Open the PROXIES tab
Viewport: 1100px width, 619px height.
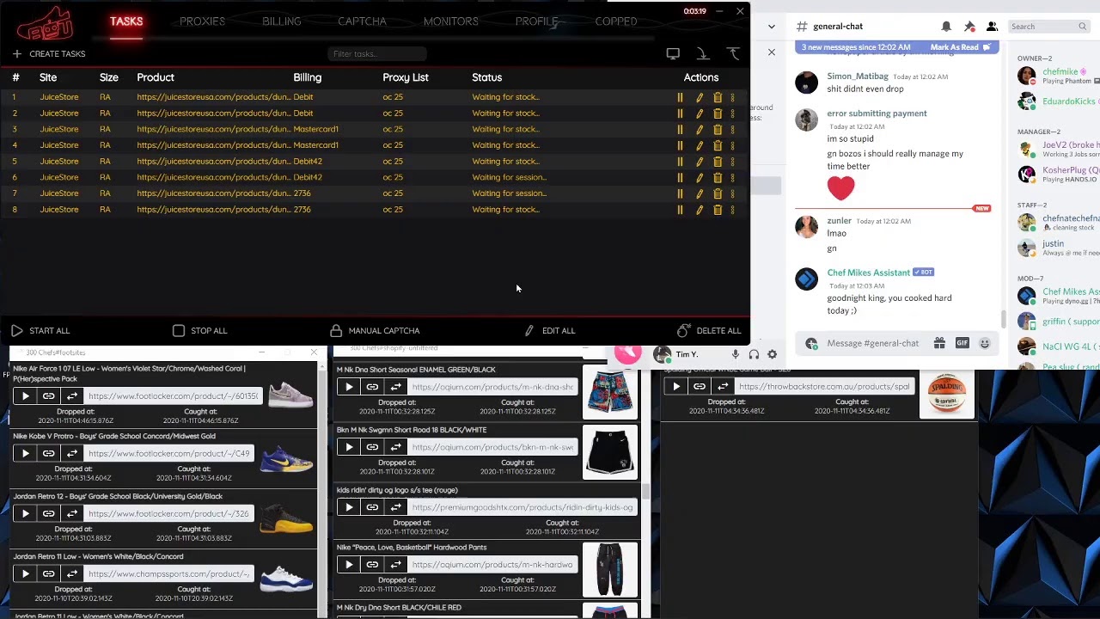[202, 21]
